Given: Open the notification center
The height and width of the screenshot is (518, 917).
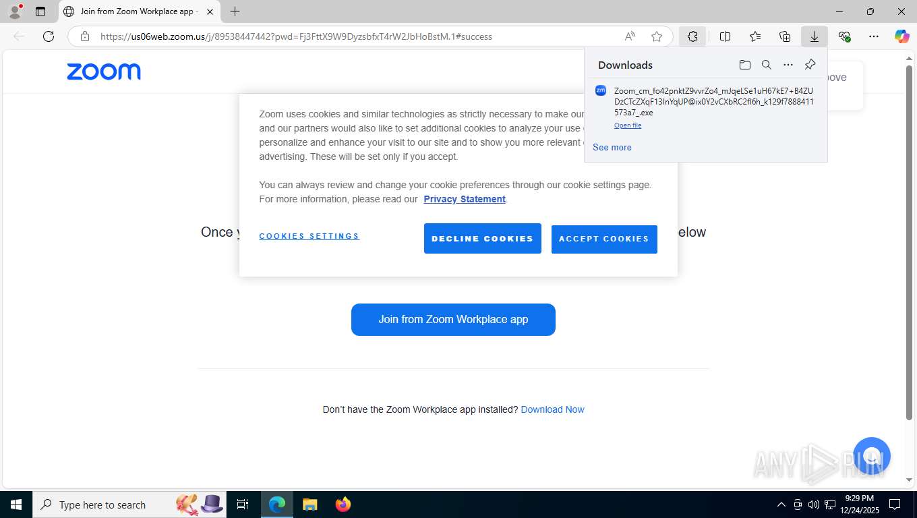Looking at the screenshot, I should [x=895, y=505].
